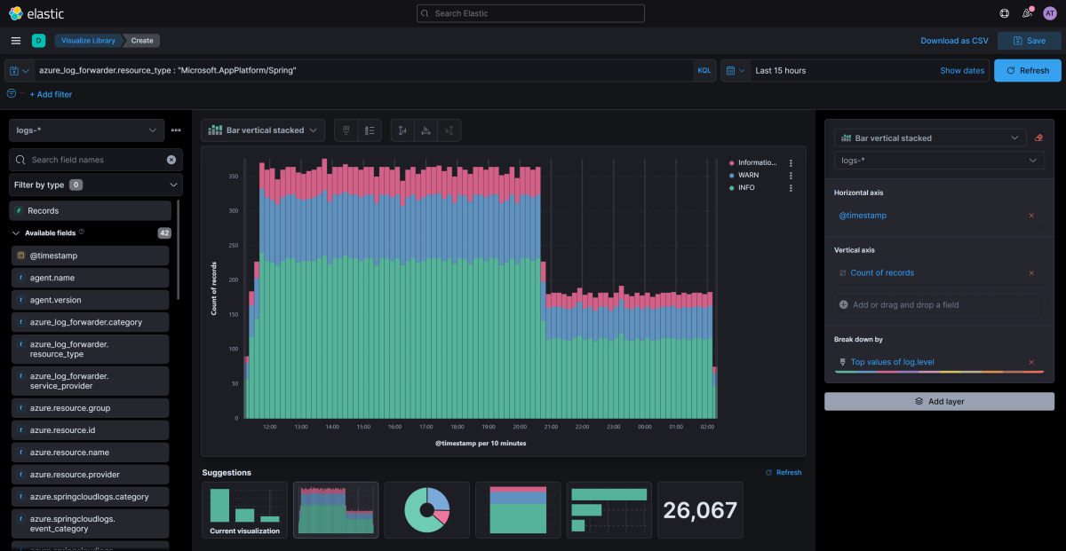This screenshot has height=551, width=1066.
Task: Open legend options for WARN series
Action: [x=792, y=176]
